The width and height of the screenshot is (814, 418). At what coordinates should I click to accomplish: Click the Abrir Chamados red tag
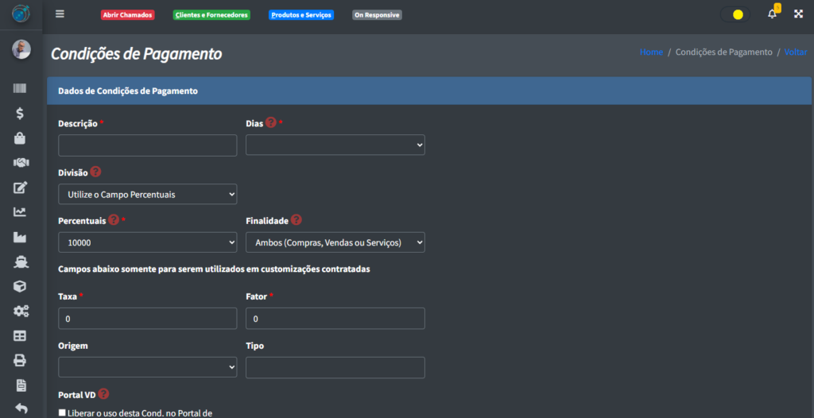coord(127,15)
